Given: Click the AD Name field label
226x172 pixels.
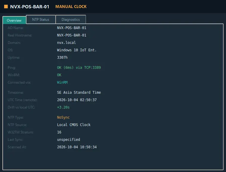Looking at the screenshot, I should tap(15, 28).
